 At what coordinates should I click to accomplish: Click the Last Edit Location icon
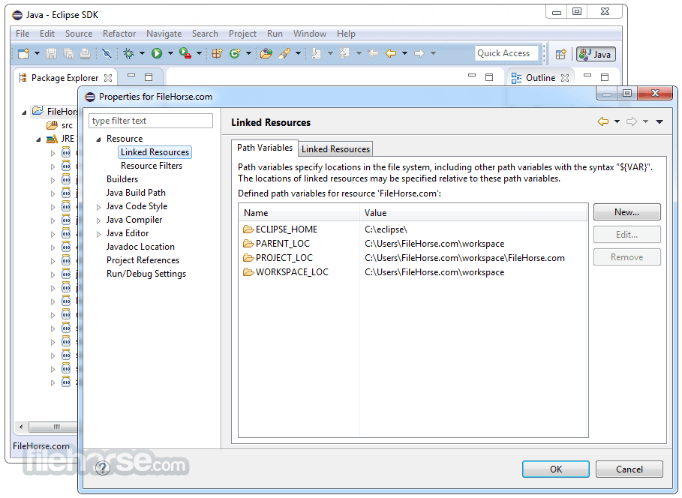(373, 53)
